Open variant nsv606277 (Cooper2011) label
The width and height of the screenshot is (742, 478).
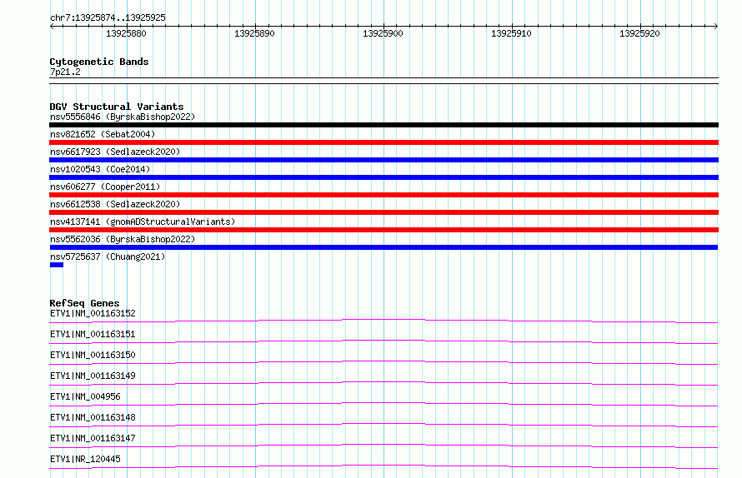tap(105, 187)
